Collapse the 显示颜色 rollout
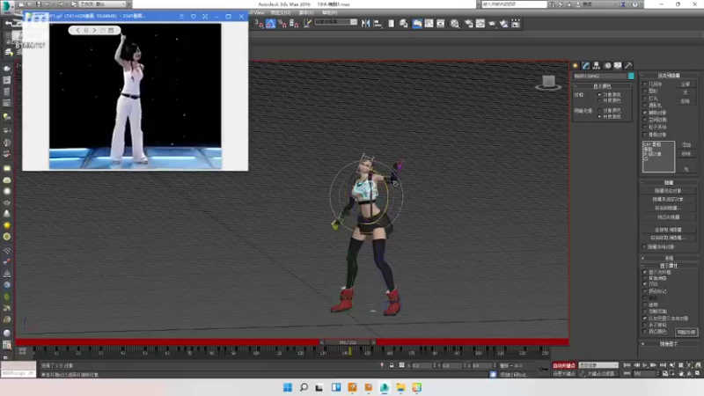The width and height of the screenshot is (704, 396). coord(602,85)
